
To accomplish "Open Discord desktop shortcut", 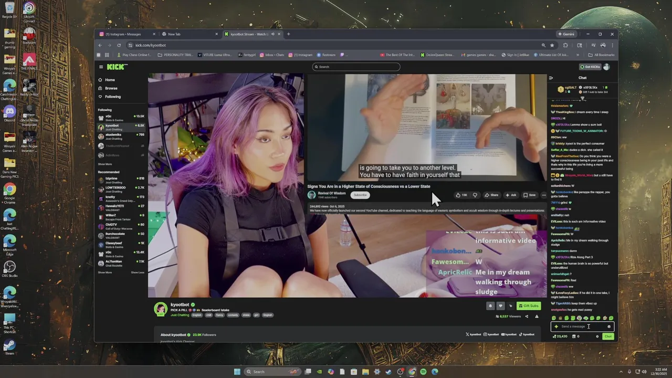I will point(9,113).
